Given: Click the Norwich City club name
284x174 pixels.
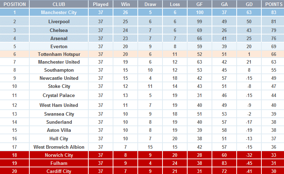Looking at the screenshot, I should coord(59,155).
